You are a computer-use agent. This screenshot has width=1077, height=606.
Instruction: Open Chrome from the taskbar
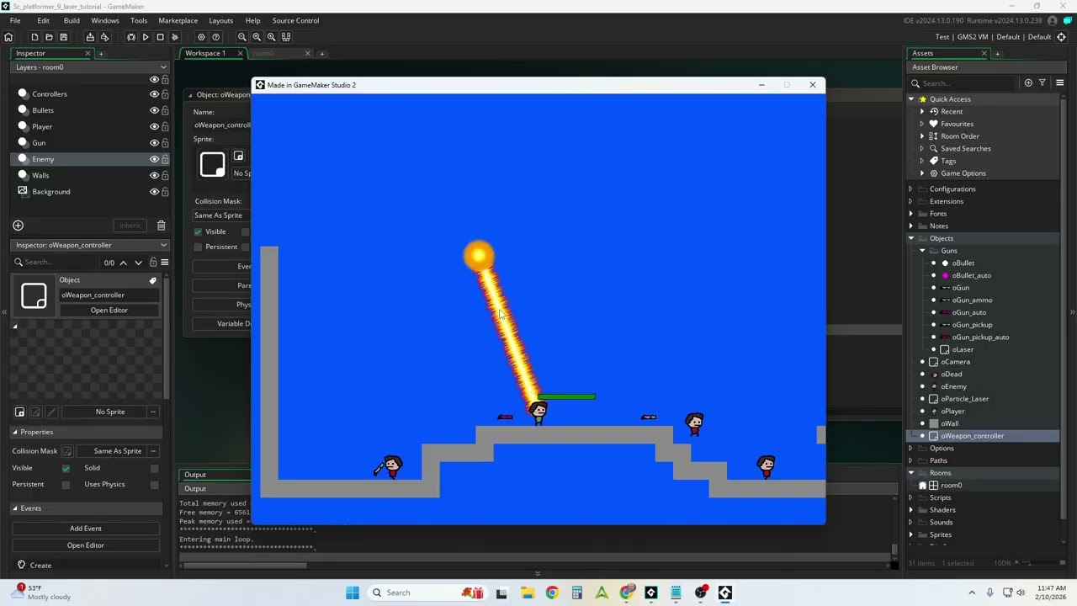point(552,593)
